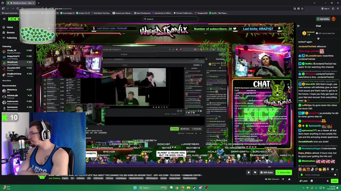Send message with the green Chat button
Screen dimensions: 341x191
[x=334, y=181]
